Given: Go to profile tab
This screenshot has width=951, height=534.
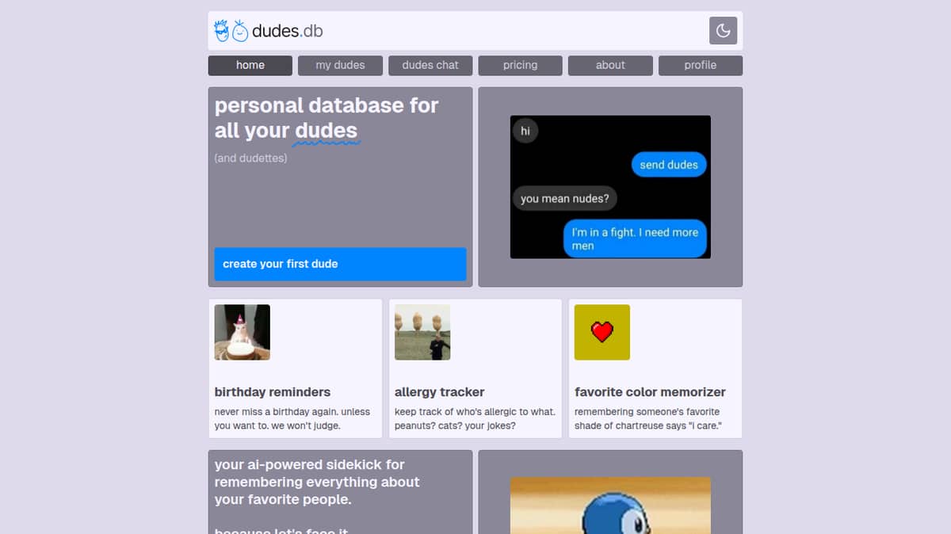Looking at the screenshot, I should [701, 66].
